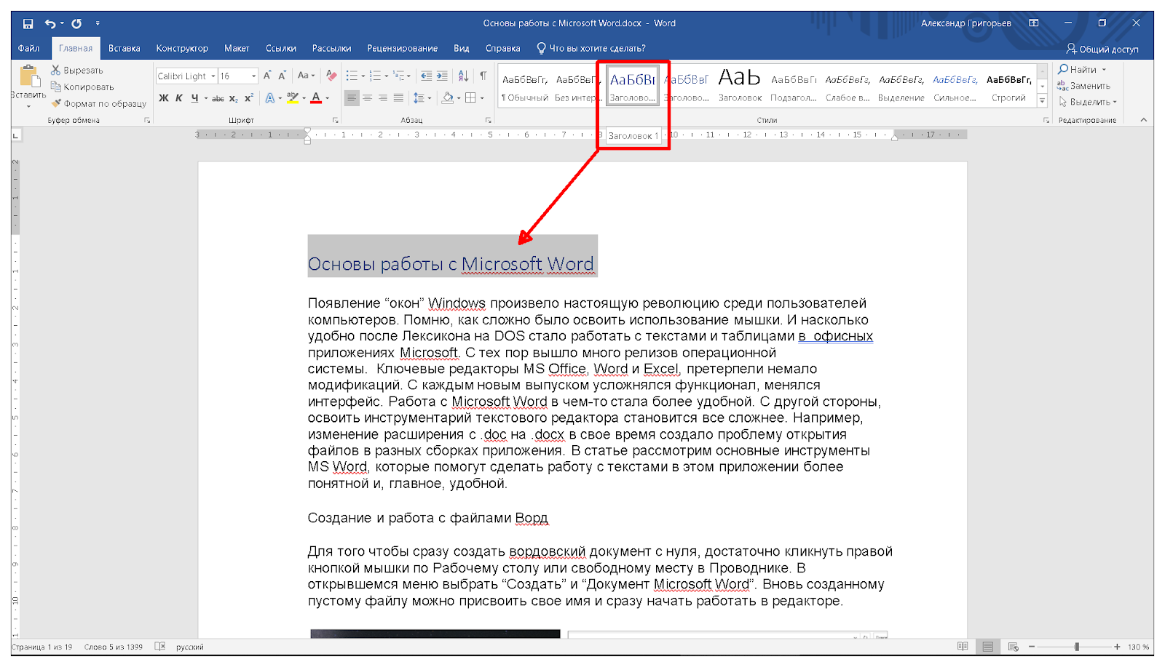Apply the Normal (Обычный) style
The height and width of the screenshot is (667, 1165).
(524, 87)
